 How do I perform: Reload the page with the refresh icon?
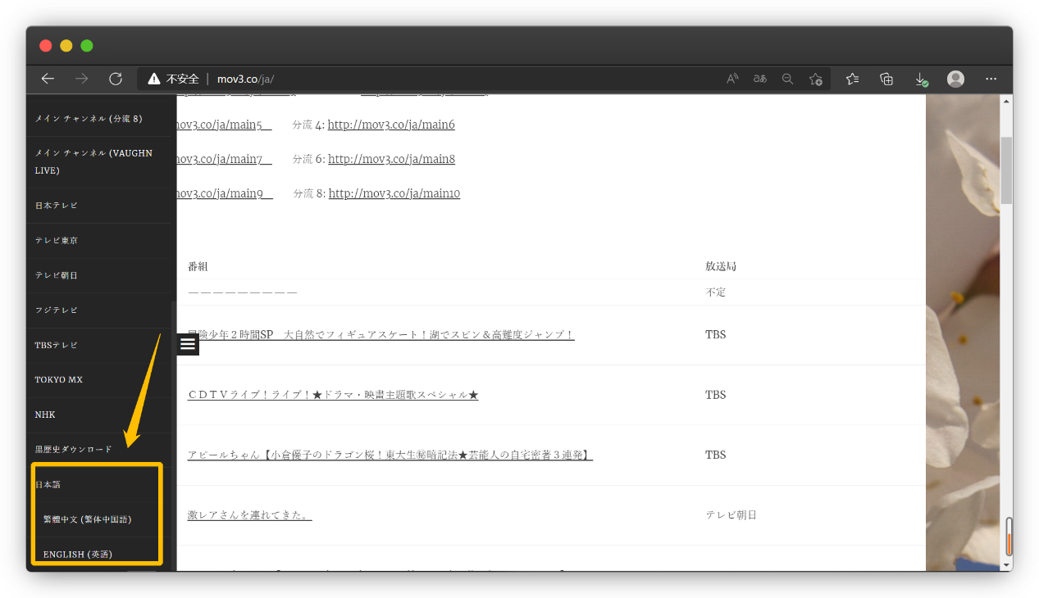click(x=116, y=79)
